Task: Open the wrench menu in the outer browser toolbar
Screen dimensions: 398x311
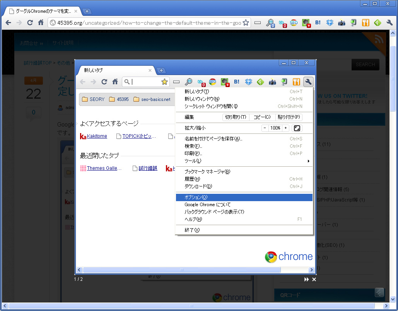Action: pos(389,23)
